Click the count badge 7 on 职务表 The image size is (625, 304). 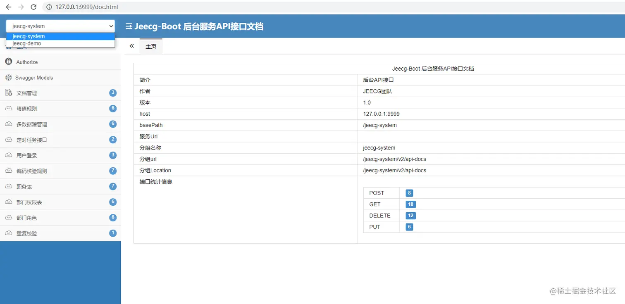tap(113, 186)
